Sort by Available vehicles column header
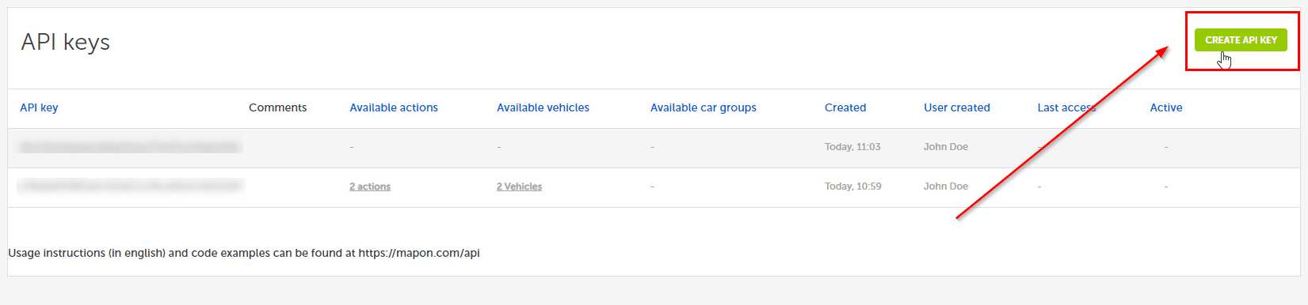Viewport: 1308px width, 305px height. tap(543, 107)
